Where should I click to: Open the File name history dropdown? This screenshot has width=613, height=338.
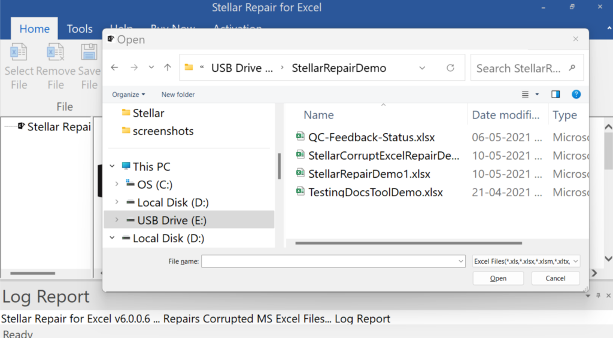(x=460, y=261)
